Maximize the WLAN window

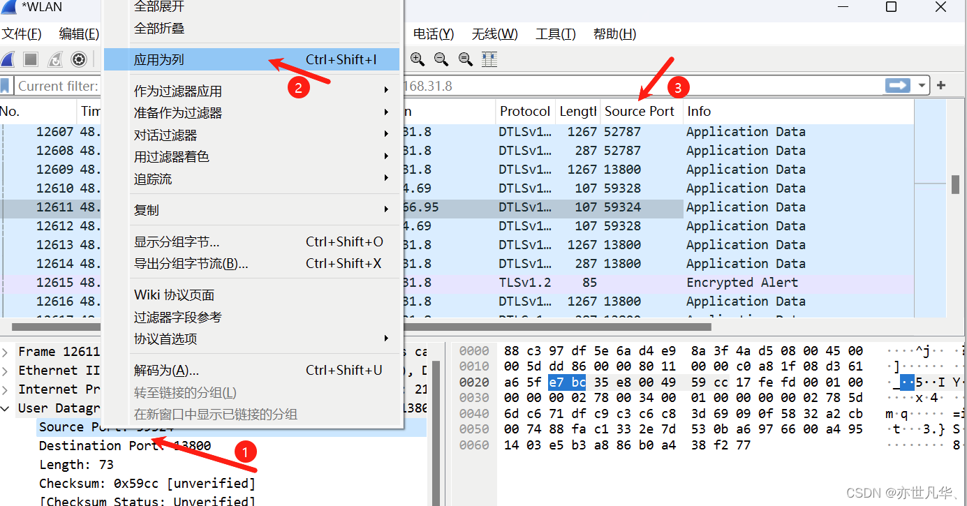(891, 7)
